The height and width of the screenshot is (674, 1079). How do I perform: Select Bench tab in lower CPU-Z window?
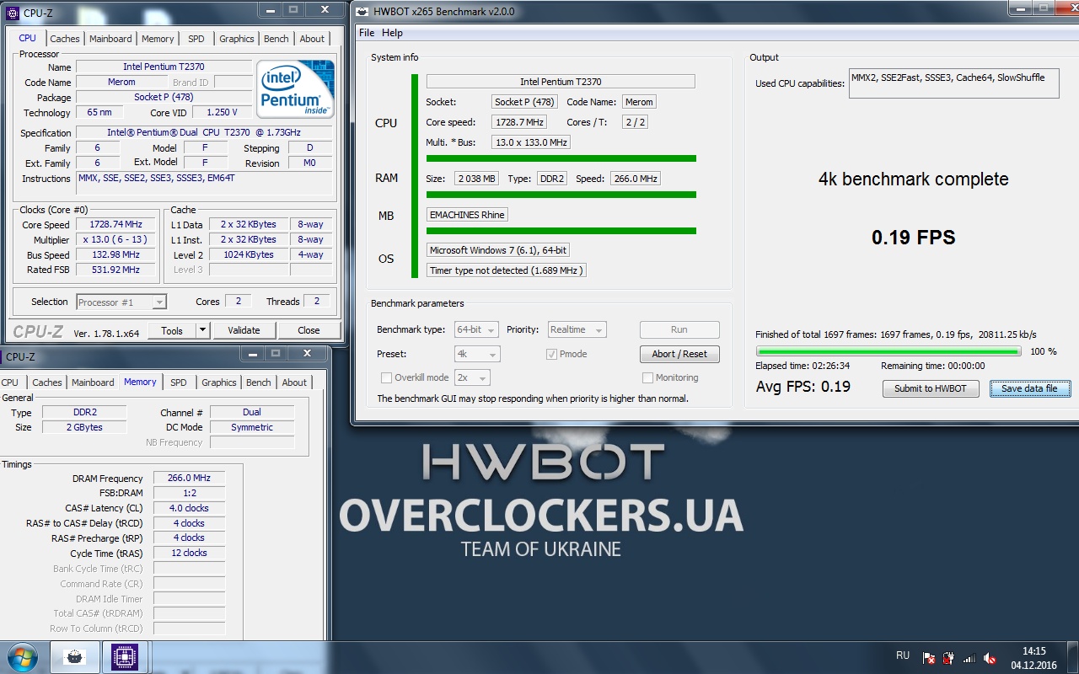258,382
